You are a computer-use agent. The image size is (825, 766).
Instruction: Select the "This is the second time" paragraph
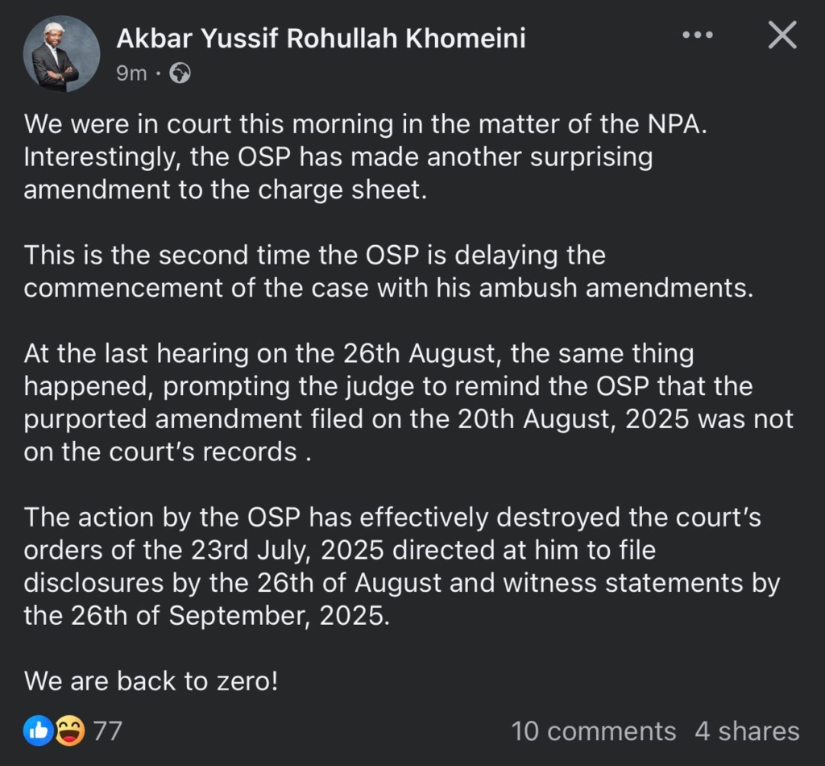387,273
